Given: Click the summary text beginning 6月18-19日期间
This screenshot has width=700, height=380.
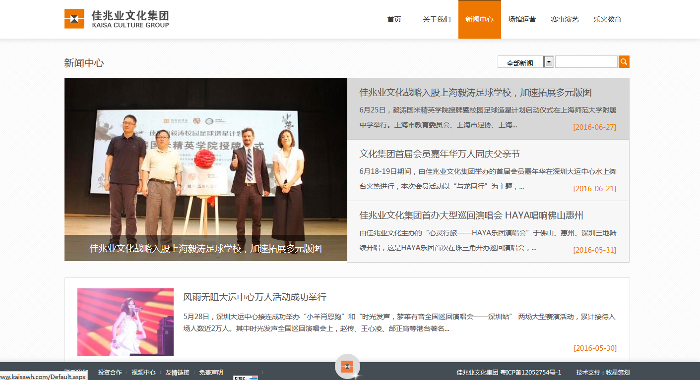Looking at the screenshot, I should (488, 179).
